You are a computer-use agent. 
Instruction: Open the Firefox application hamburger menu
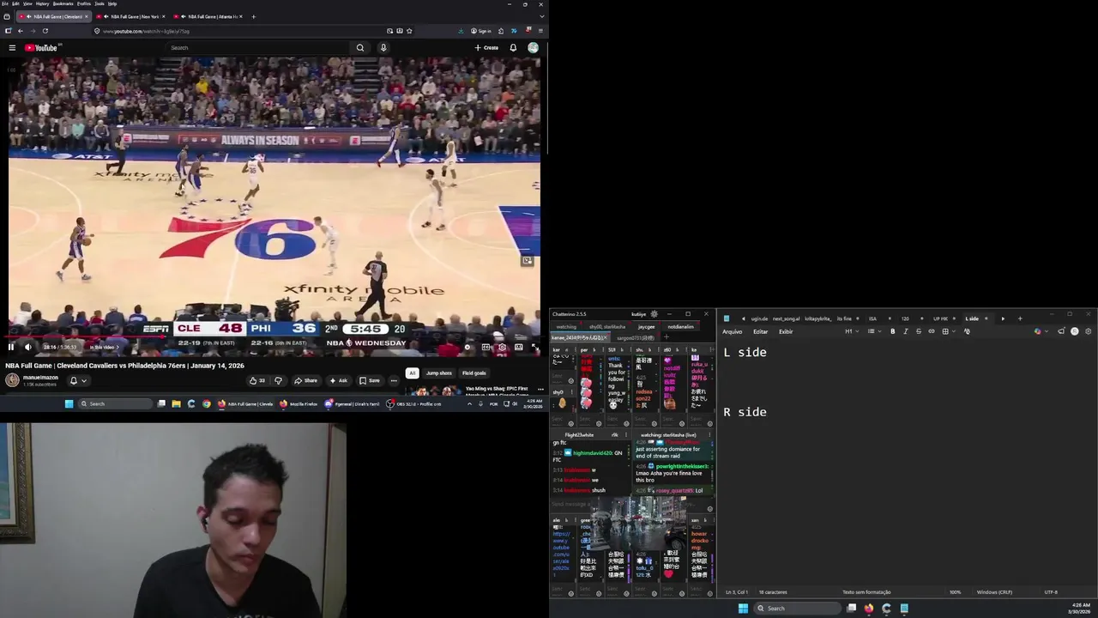point(540,31)
